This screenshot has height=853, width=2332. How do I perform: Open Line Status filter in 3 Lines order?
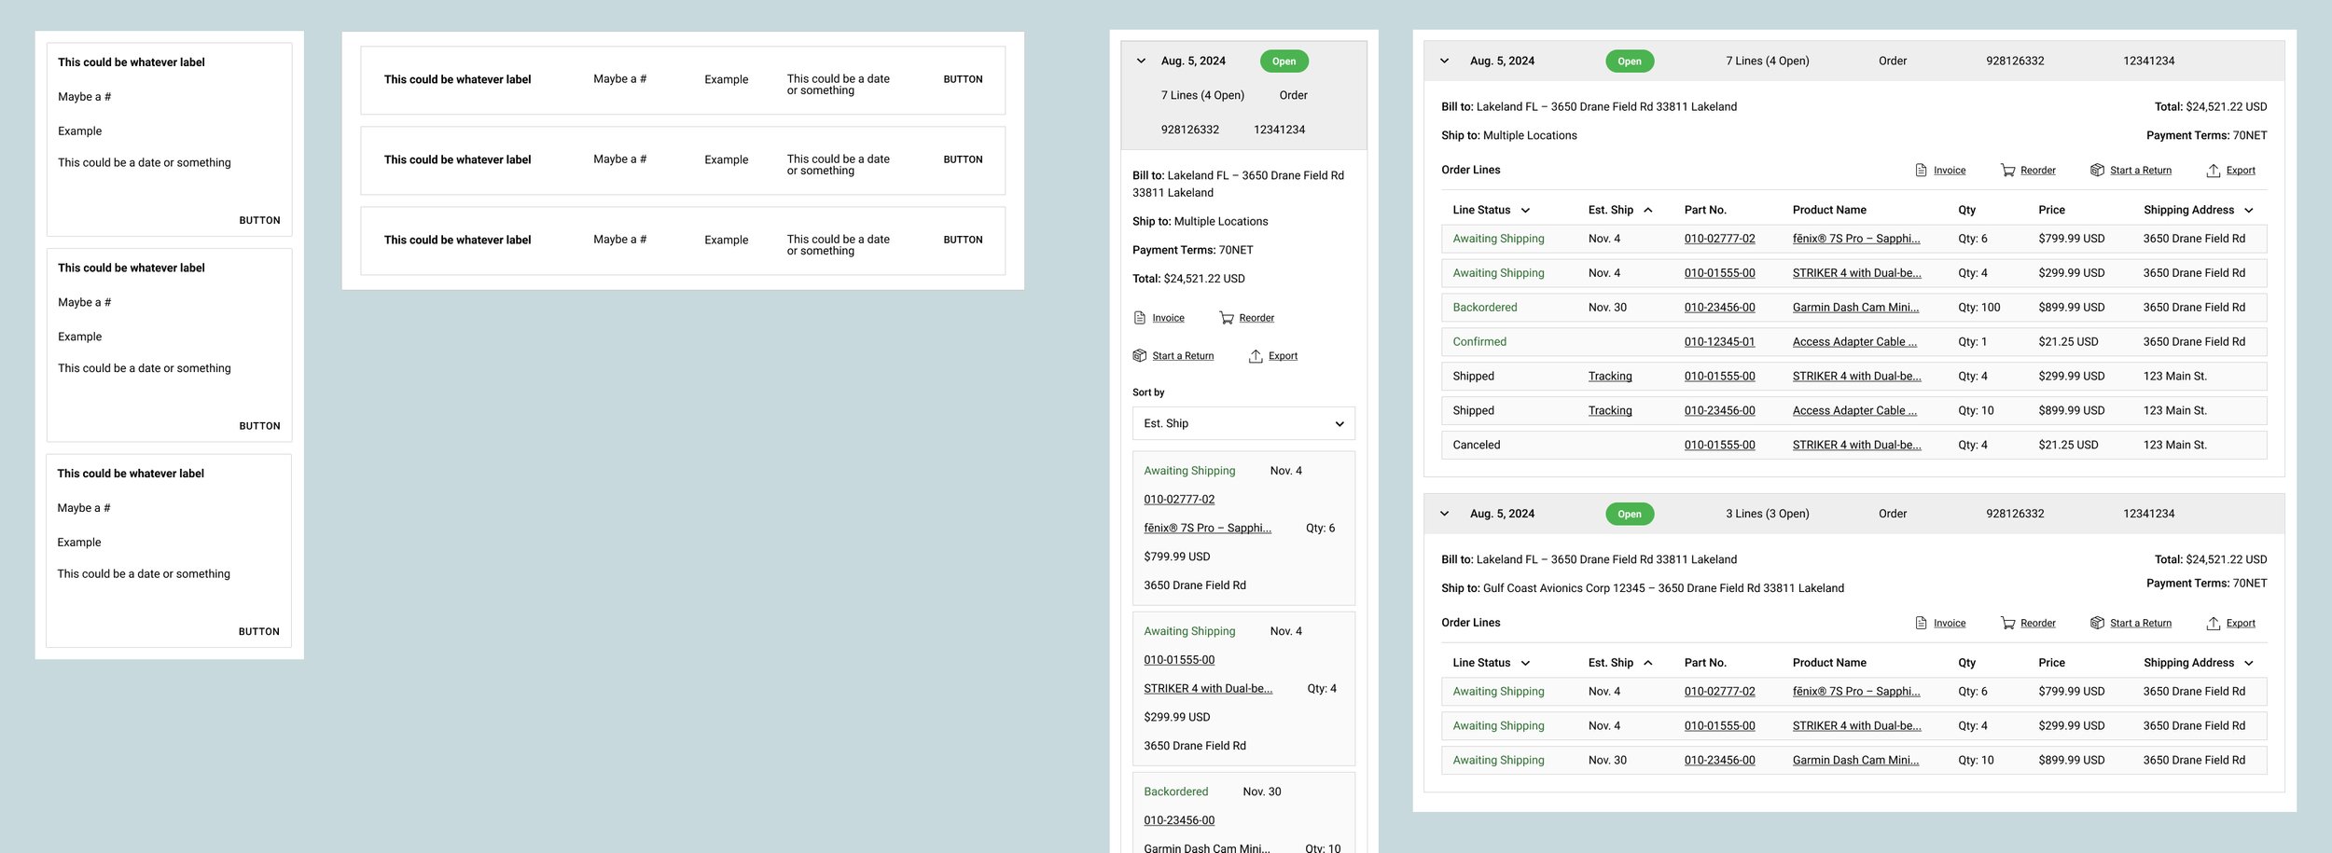[1525, 663]
